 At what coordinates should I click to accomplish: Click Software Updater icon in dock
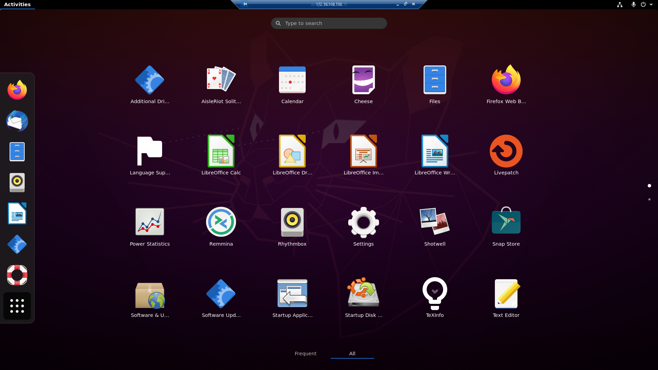(17, 244)
